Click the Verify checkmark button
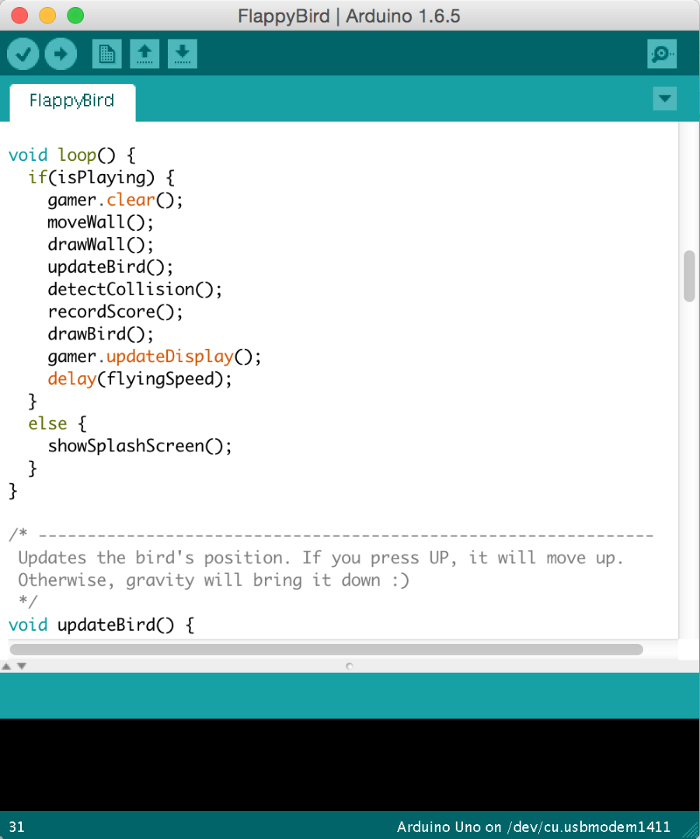700x839 pixels. 23,54
